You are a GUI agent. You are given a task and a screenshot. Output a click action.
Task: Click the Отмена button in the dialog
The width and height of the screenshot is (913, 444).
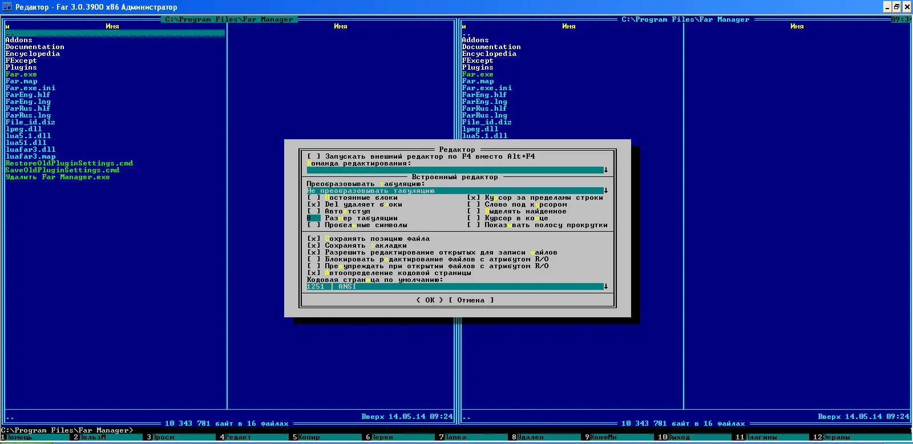point(471,300)
